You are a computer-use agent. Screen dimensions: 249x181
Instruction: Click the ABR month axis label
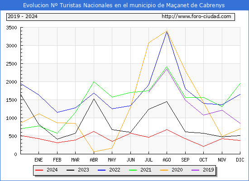94,160
